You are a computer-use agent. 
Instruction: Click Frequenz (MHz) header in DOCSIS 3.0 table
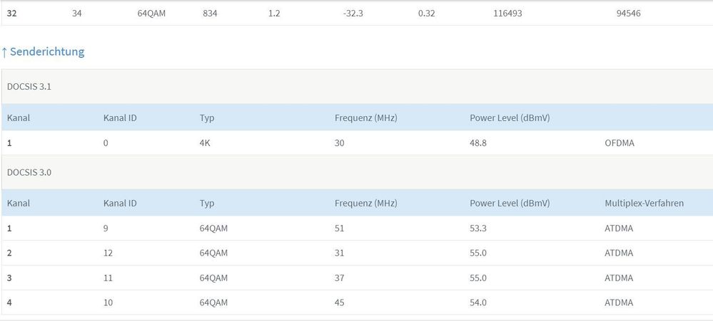tap(365, 203)
